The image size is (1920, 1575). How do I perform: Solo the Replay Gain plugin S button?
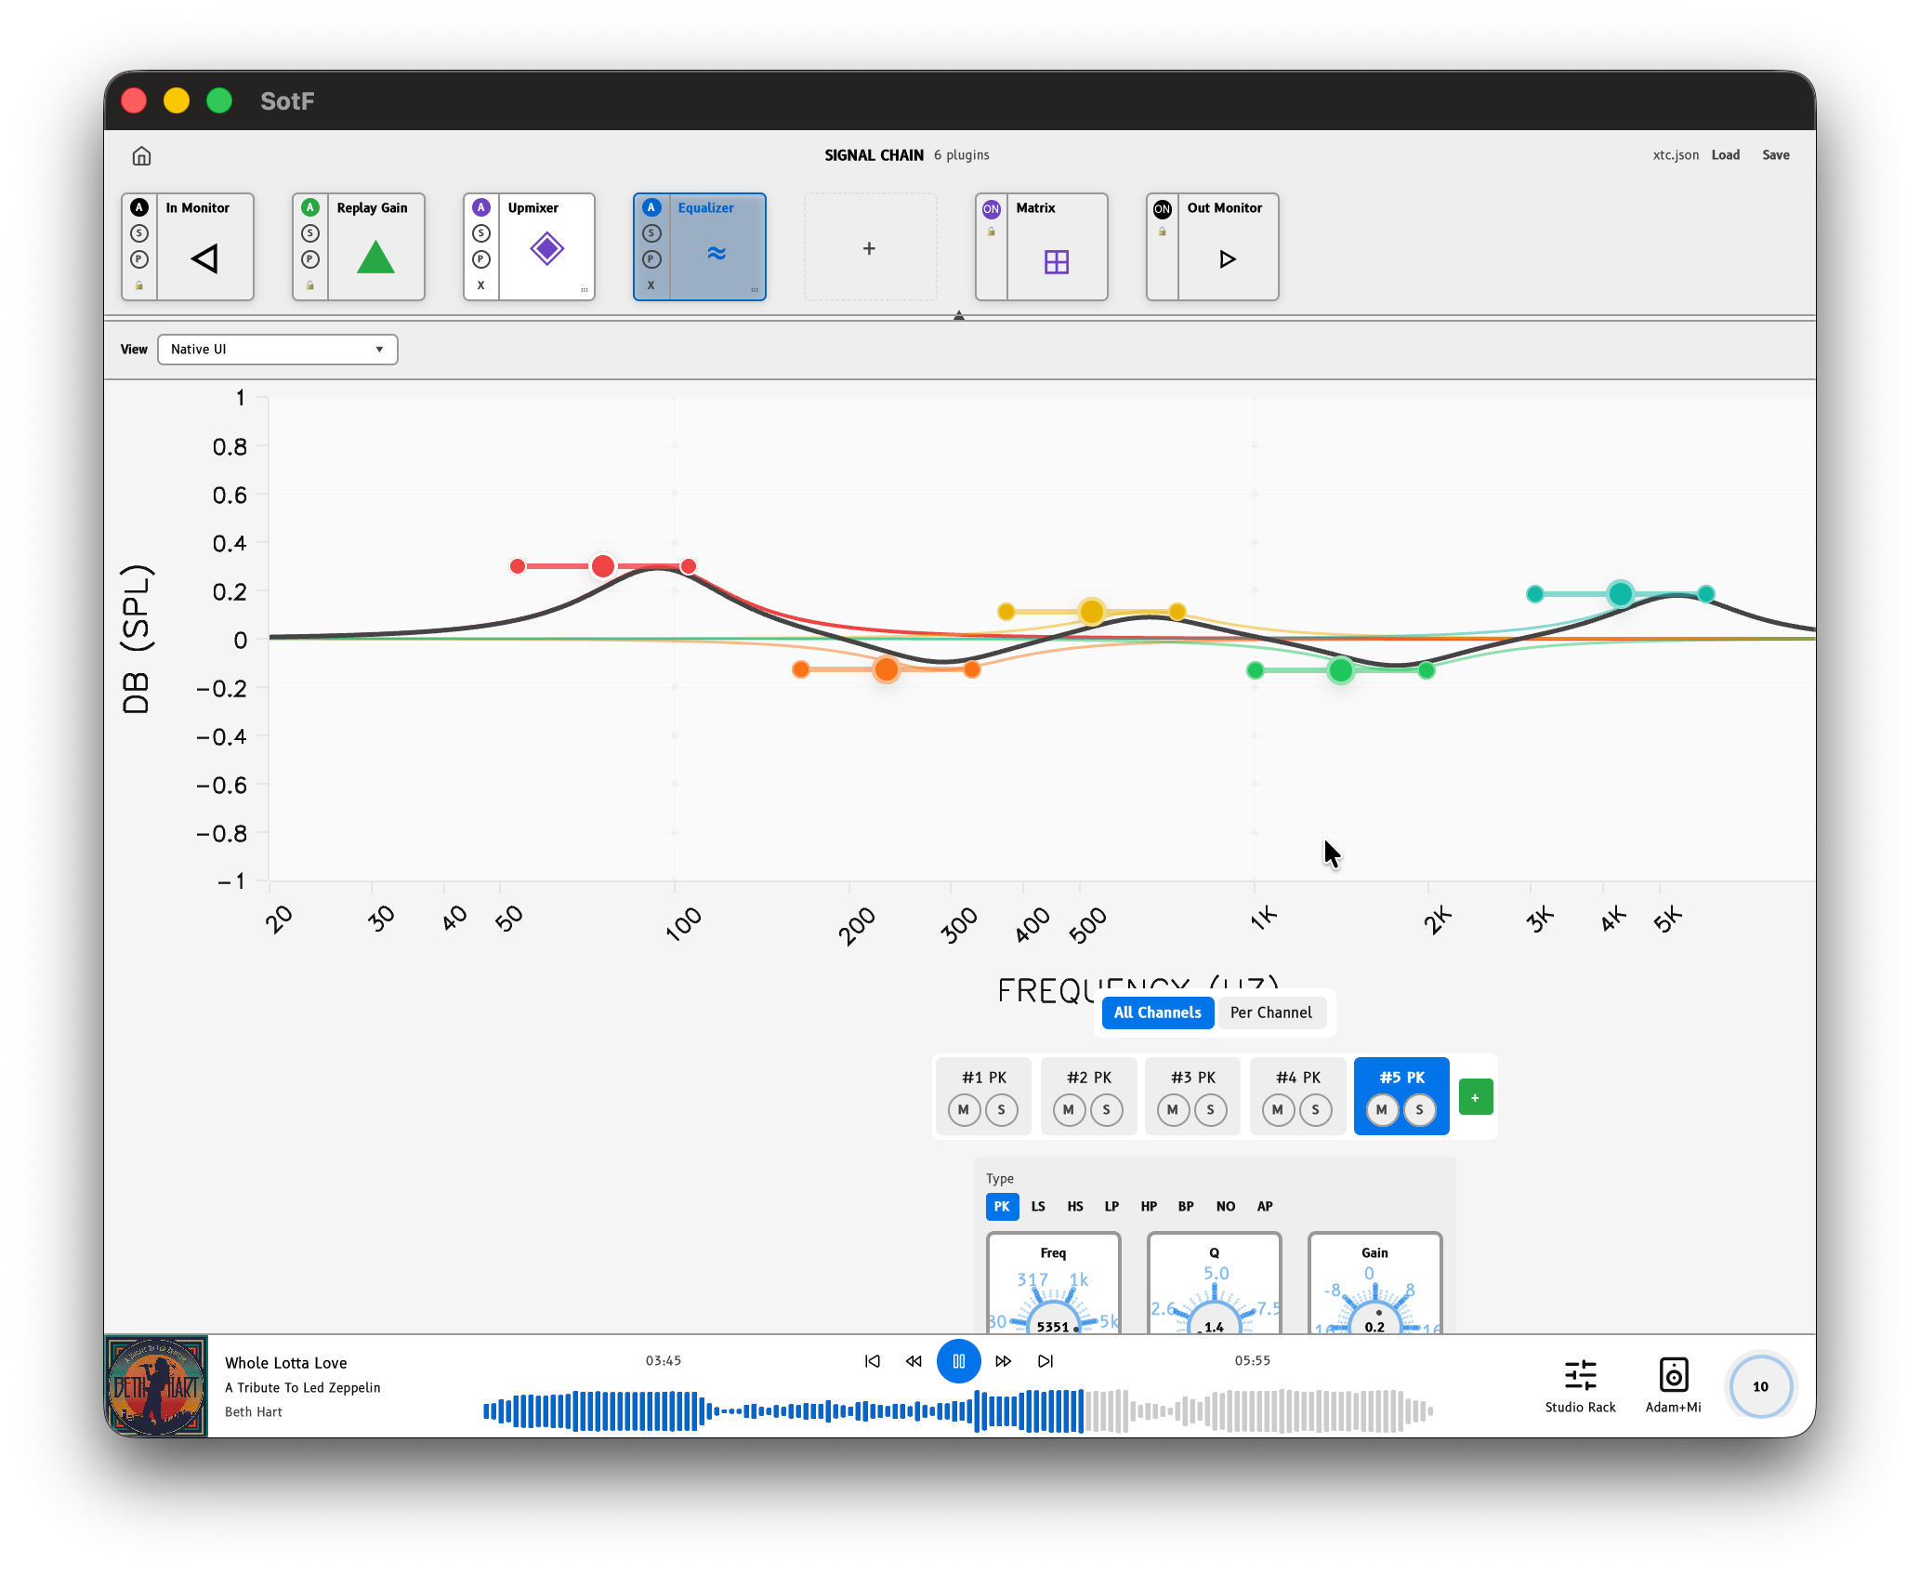coord(310,233)
